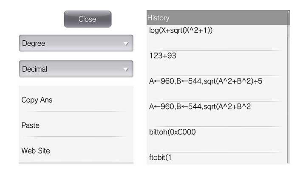Select the history entry ending in sqrt(A^2+B^2
Viewport: 306px width, 173px height.
tap(200, 106)
